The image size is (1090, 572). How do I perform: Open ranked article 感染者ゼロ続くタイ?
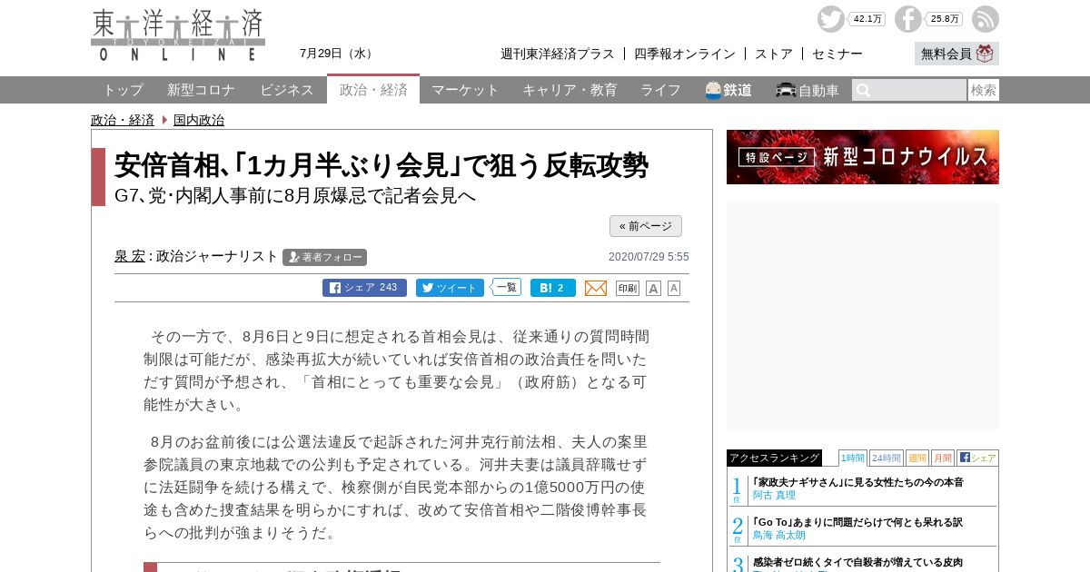857,563
